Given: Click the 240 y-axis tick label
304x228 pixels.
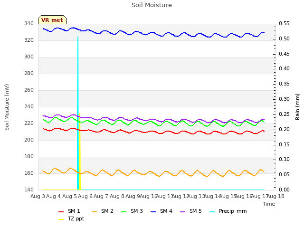Looking at the screenshot, I should 29,106.
